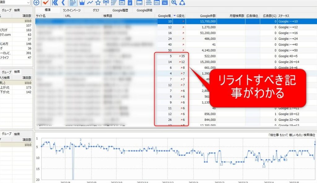Click the crown ranking icon
The height and width of the screenshot is (183, 317).
[x=82, y=2]
